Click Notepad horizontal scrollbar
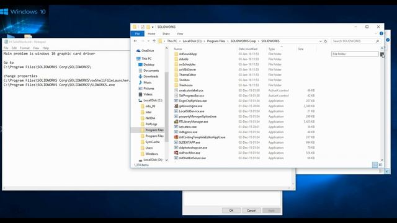The height and width of the screenshot is (223, 397). tap(146, 188)
